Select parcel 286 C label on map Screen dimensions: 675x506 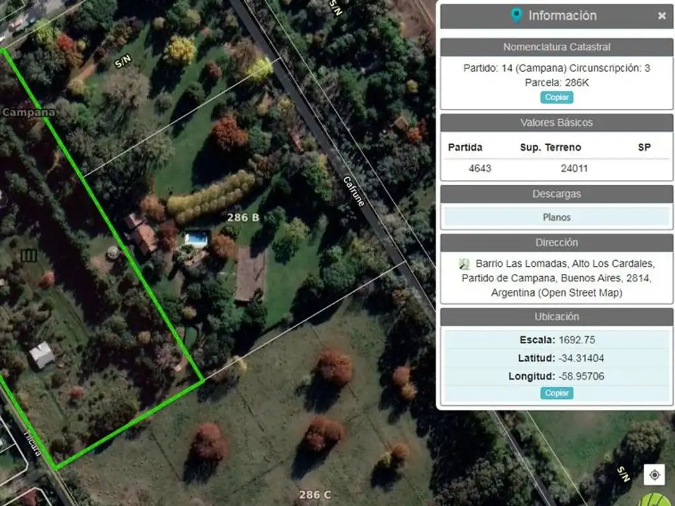pos(315,495)
